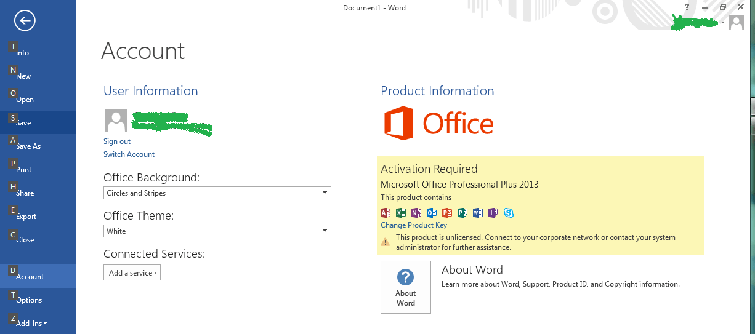Click the user profile picture at top right
Viewport: 755px width, 334px height.
tap(736, 23)
